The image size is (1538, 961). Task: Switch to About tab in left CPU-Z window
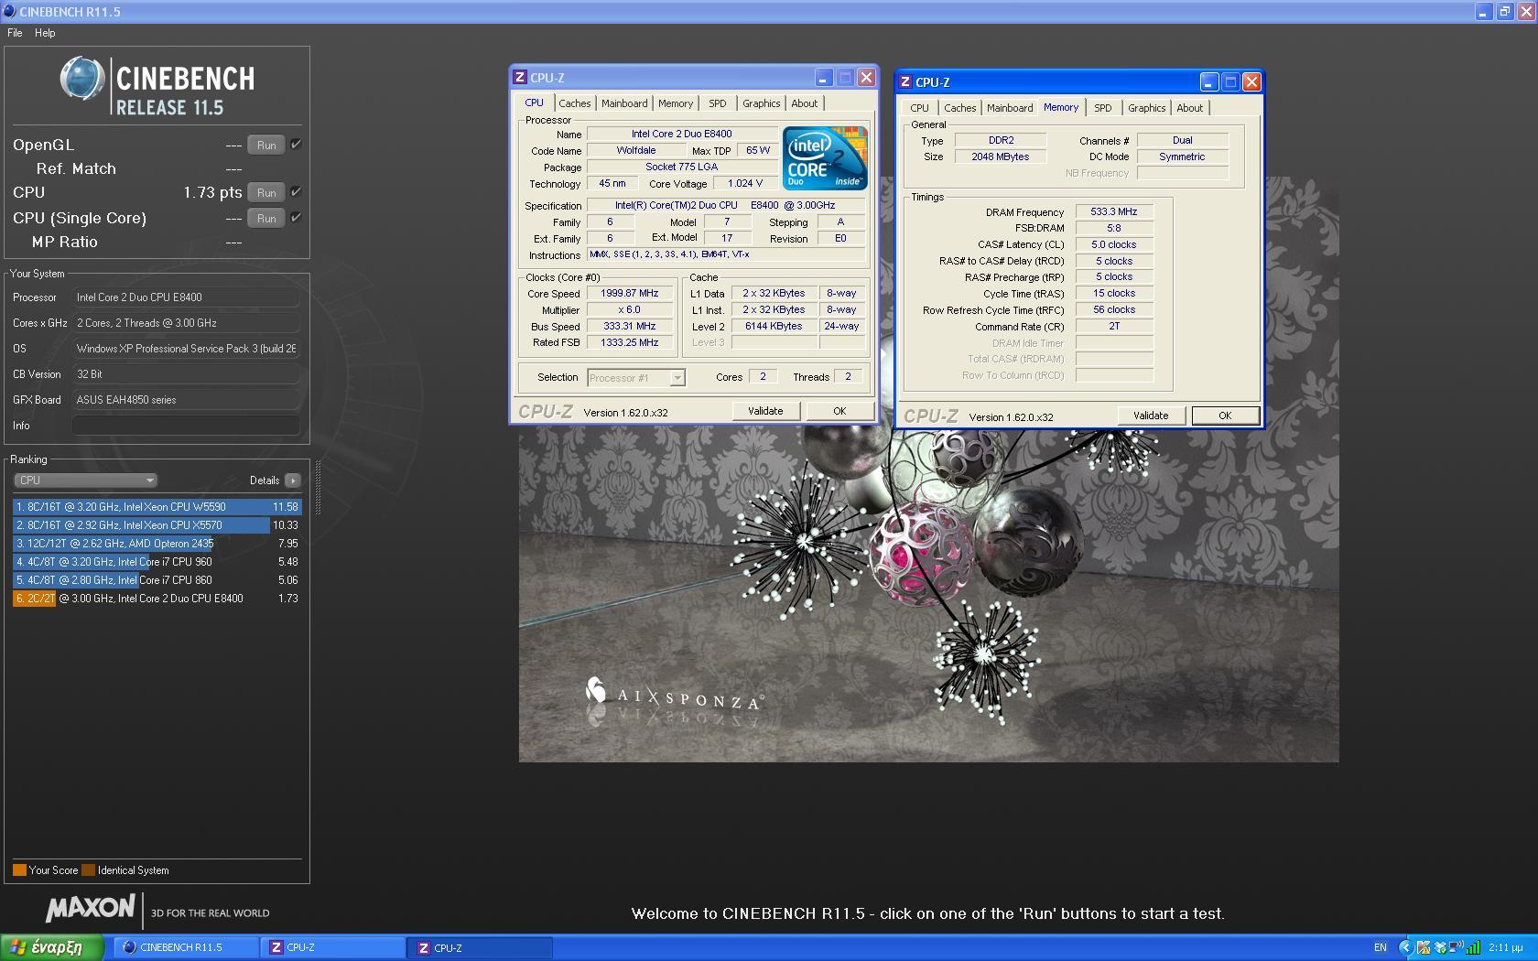805,103
